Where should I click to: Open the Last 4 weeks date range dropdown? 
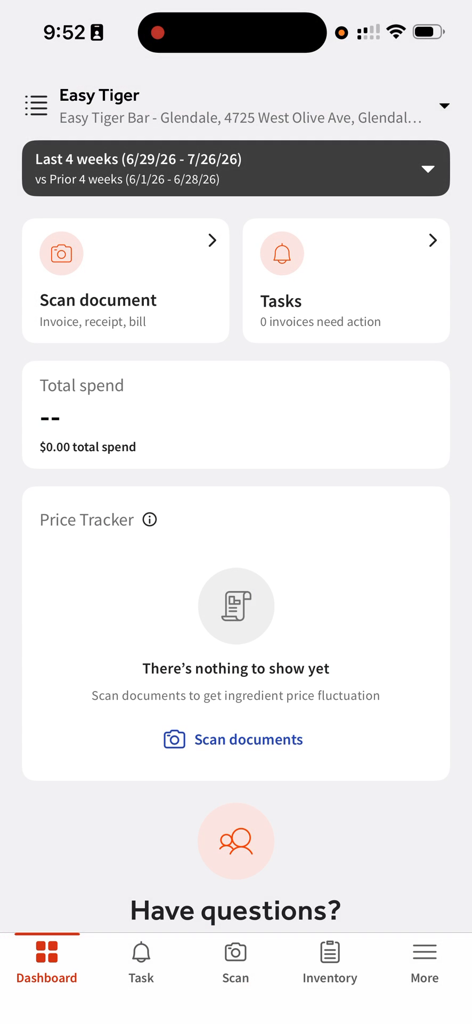coord(236,169)
